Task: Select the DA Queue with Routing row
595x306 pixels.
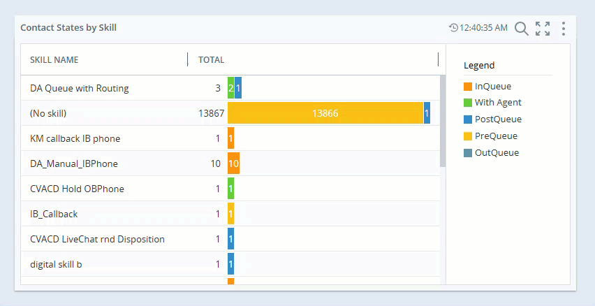Action: pyautogui.click(x=80, y=88)
